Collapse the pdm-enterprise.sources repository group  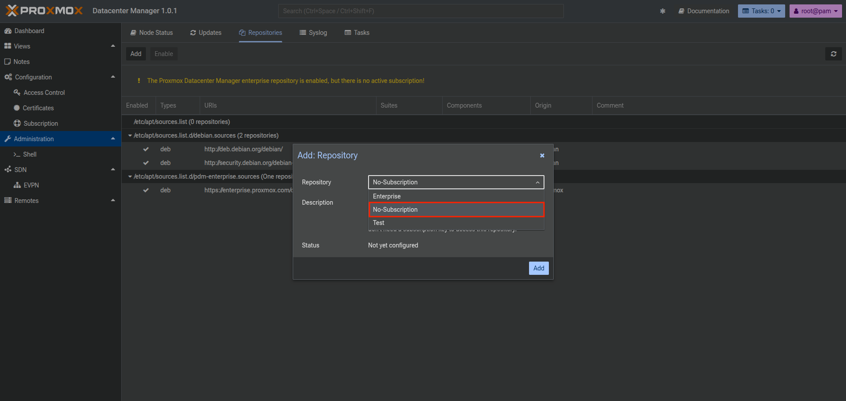tap(130, 176)
